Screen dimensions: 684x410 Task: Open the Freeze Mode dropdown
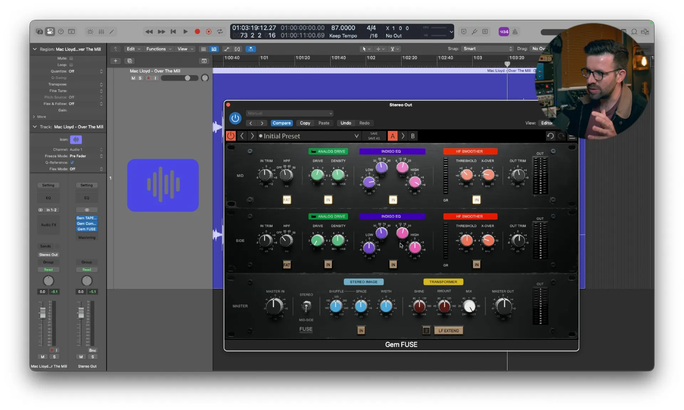(85, 156)
